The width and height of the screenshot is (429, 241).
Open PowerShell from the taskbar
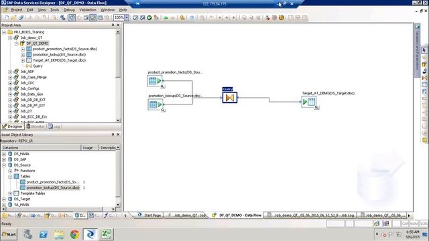pos(43,234)
